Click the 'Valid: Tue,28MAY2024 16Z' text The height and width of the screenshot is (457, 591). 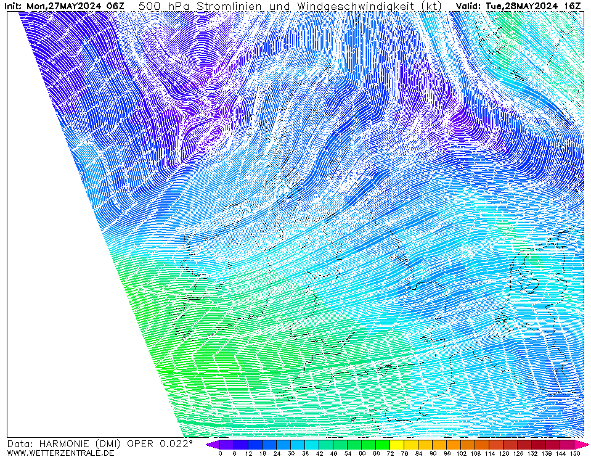[518, 6]
